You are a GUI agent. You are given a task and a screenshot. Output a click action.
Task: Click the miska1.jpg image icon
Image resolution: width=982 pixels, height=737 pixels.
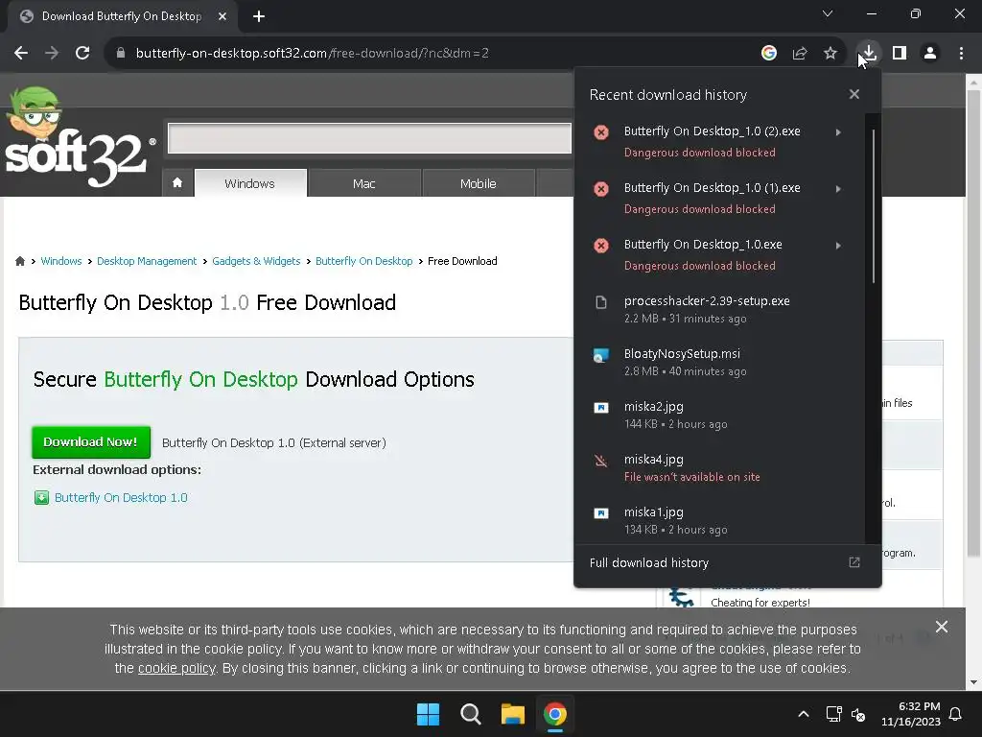point(601,514)
